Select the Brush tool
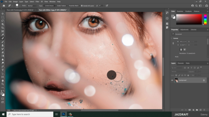The image size is (209, 117). click(3, 42)
